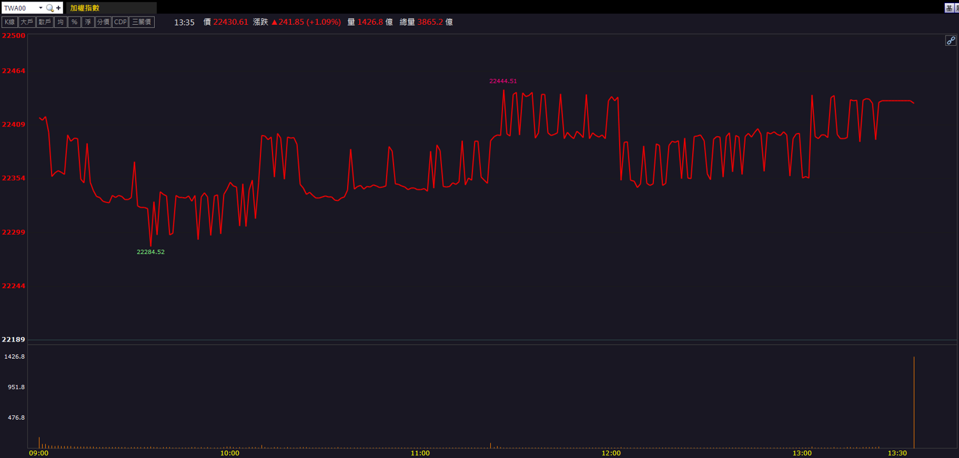Image resolution: width=959 pixels, height=458 pixels.
Task: Click the tall 13:30 closing volume bar
Action: (x=914, y=403)
